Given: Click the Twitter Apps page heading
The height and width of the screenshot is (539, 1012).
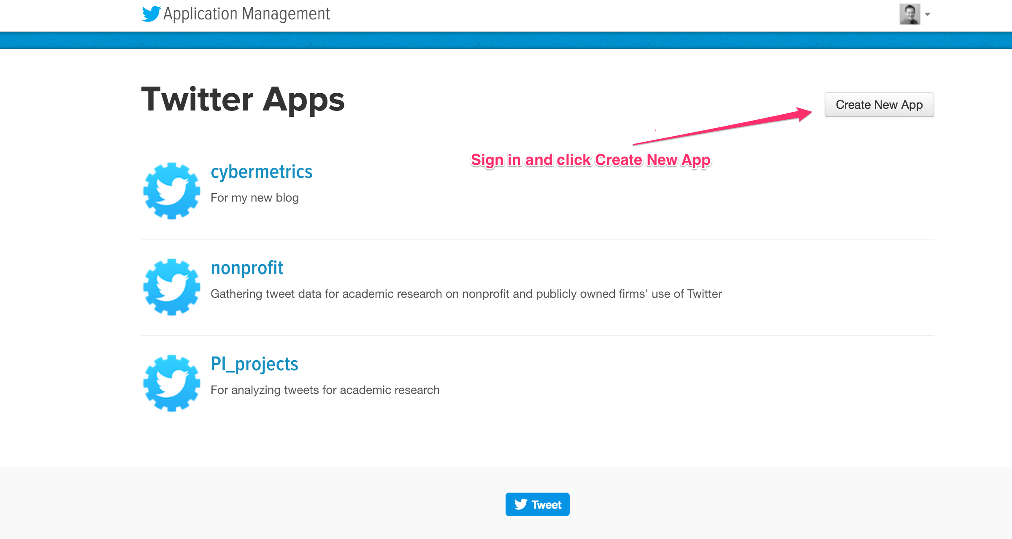Looking at the screenshot, I should coord(243,100).
